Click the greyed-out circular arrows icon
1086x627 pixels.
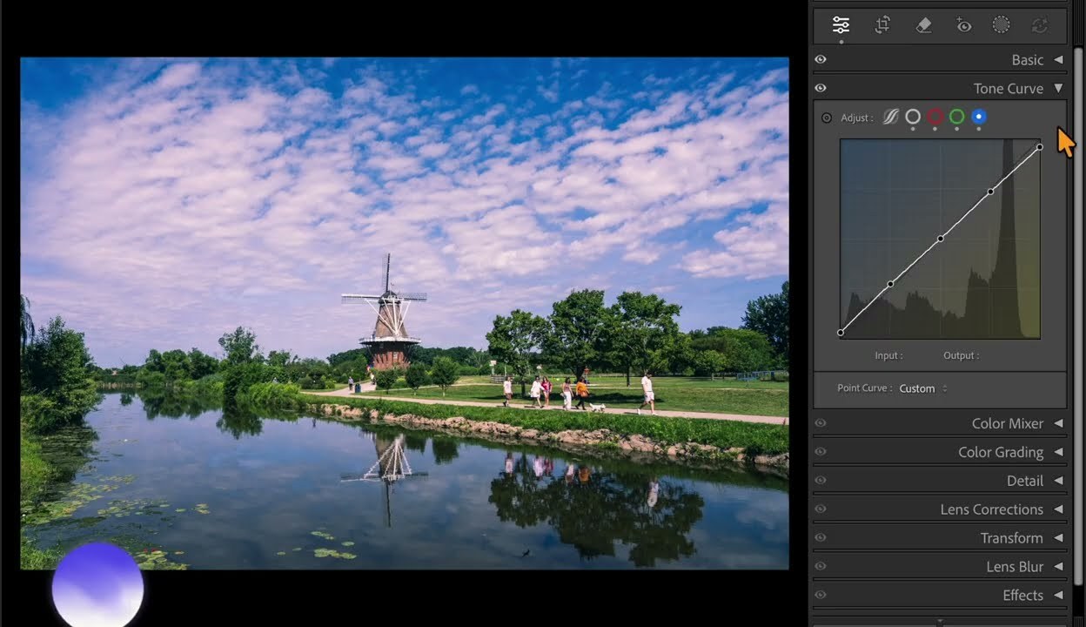click(x=1040, y=25)
